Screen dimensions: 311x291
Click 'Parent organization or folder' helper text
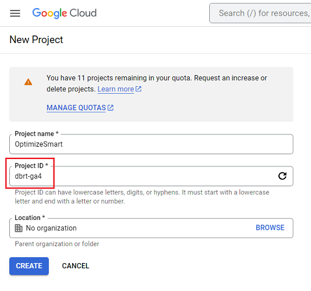click(57, 244)
